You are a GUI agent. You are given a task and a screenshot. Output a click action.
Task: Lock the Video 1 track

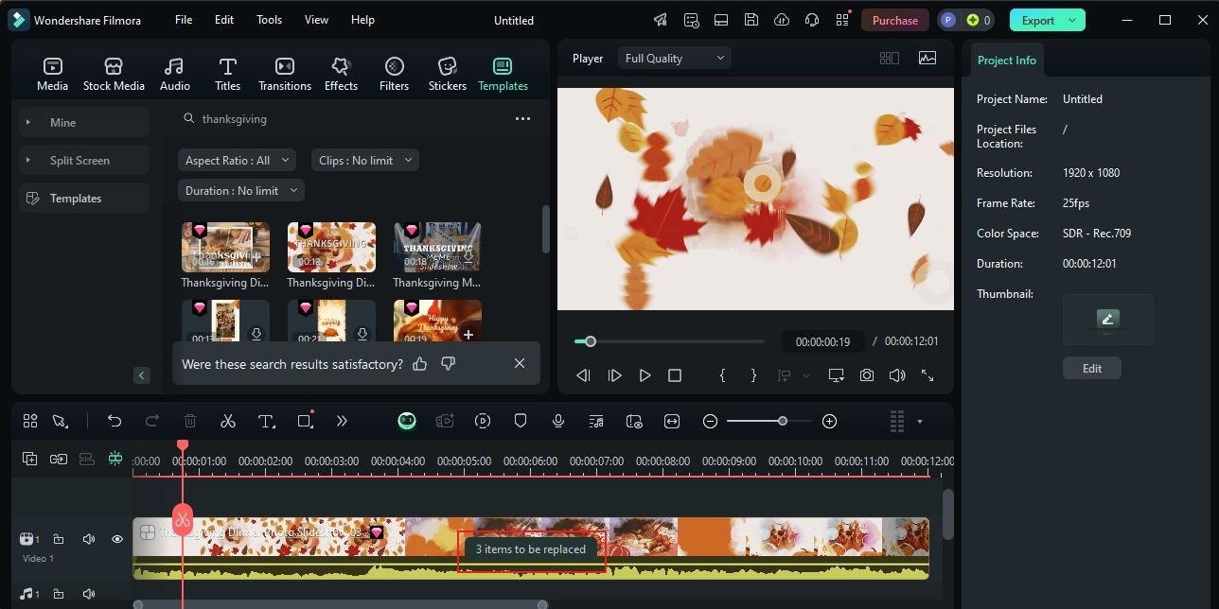click(x=59, y=539)
